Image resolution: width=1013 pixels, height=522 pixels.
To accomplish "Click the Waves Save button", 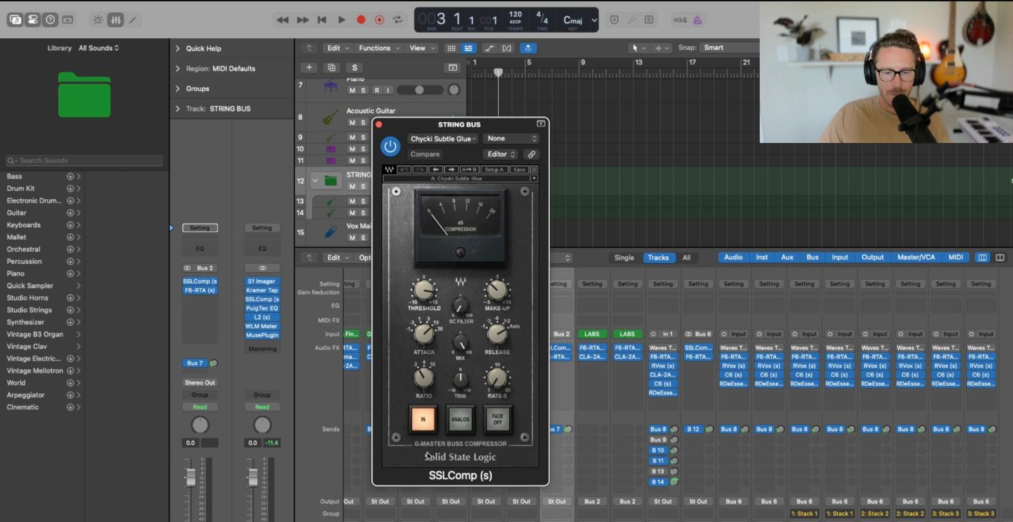I will 519,169.
